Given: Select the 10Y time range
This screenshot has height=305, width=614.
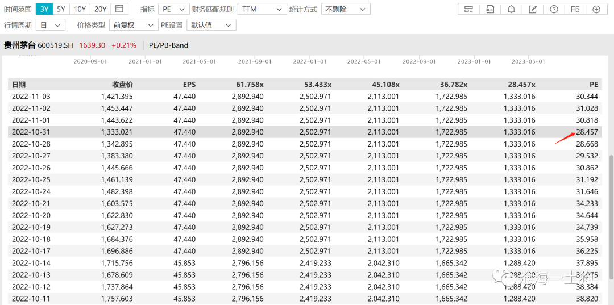Looking at the screenshot, I should point(80,9).
